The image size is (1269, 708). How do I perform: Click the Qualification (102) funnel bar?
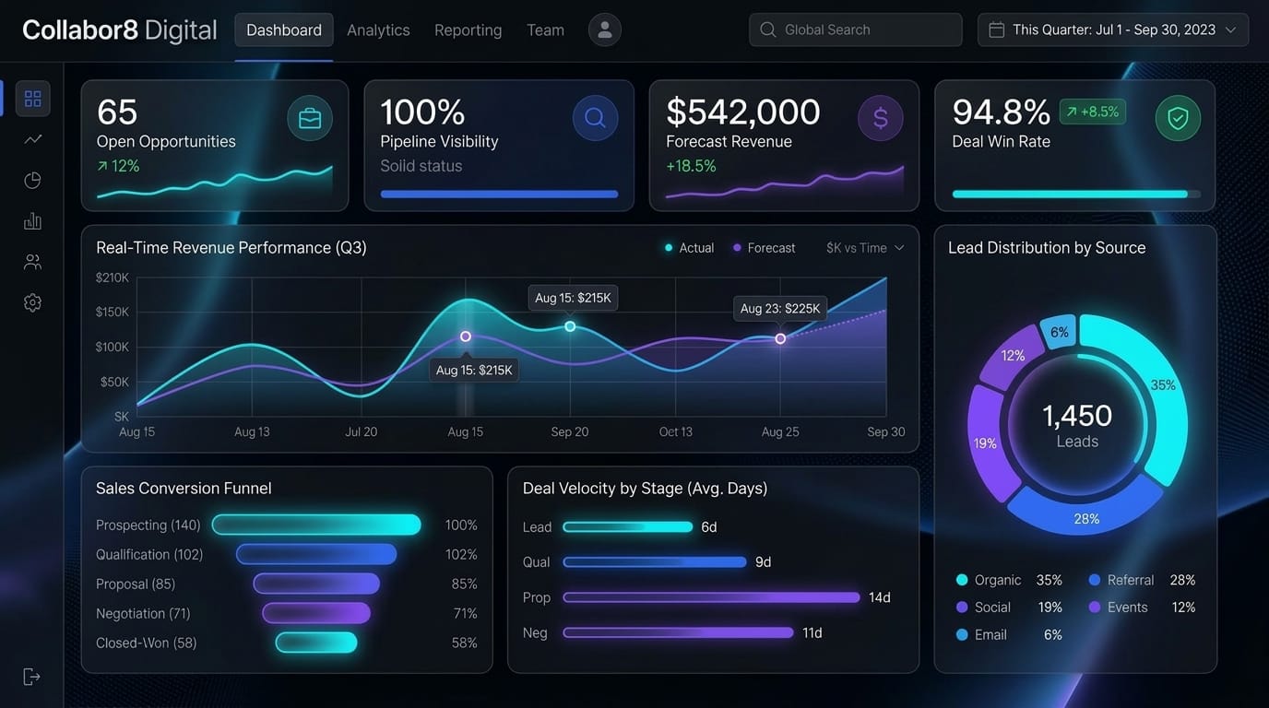pyautogui.click(x=316, y=554)
